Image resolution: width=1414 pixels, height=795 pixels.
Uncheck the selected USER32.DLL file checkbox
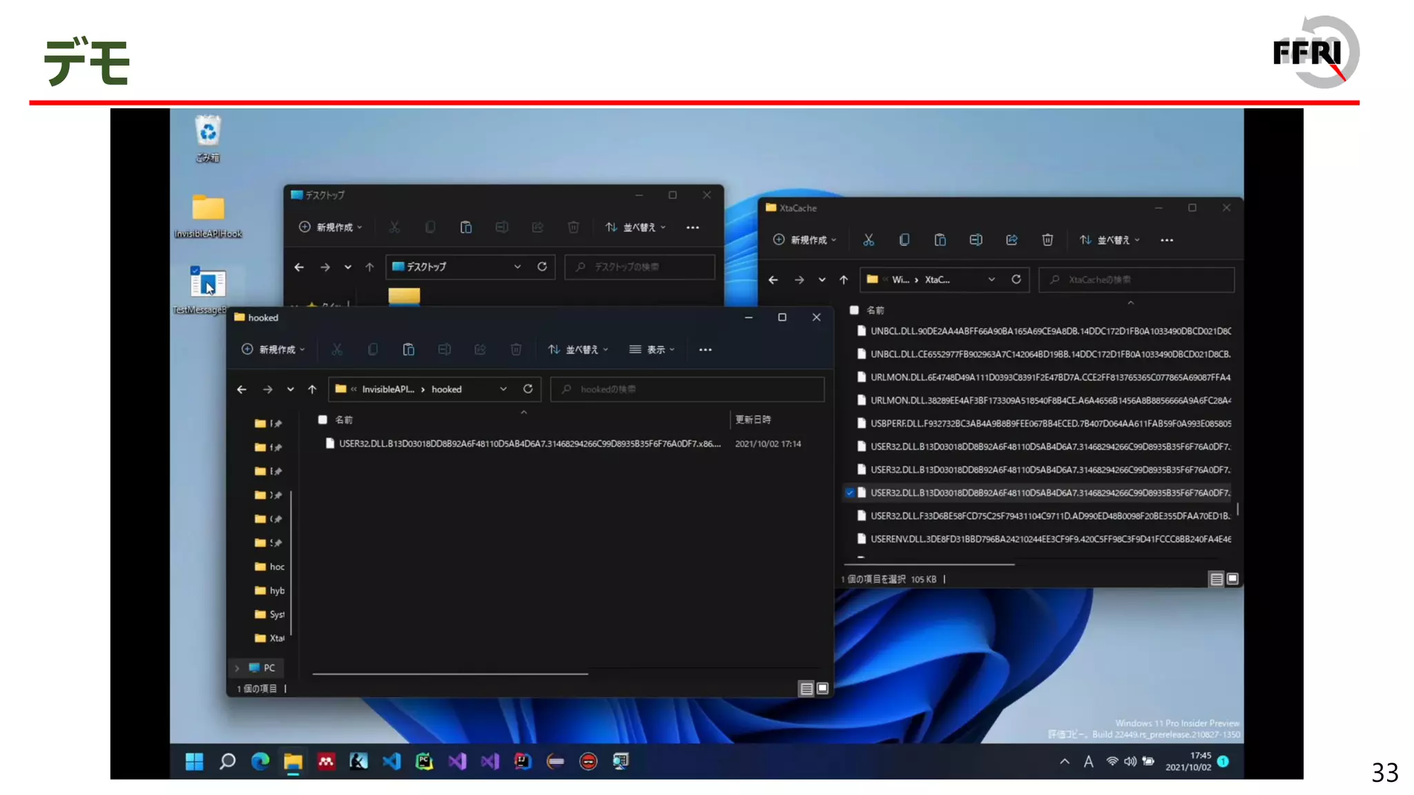tap(850, 493)
